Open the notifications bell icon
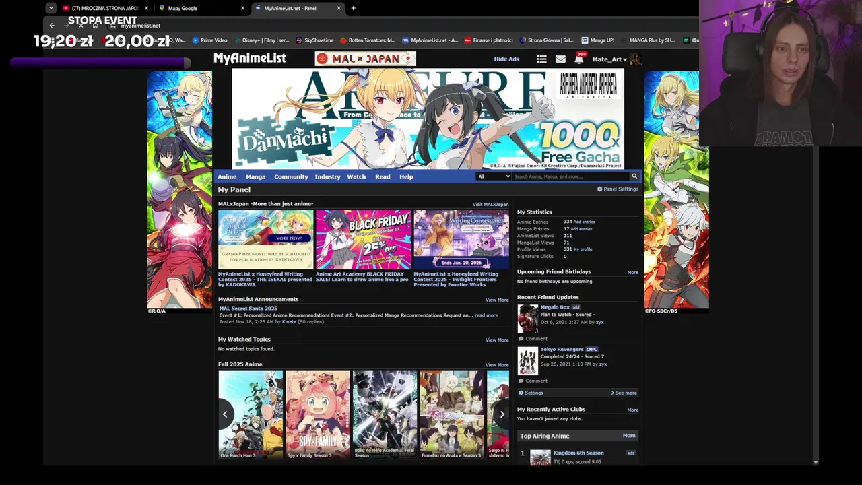 [579, 59]
